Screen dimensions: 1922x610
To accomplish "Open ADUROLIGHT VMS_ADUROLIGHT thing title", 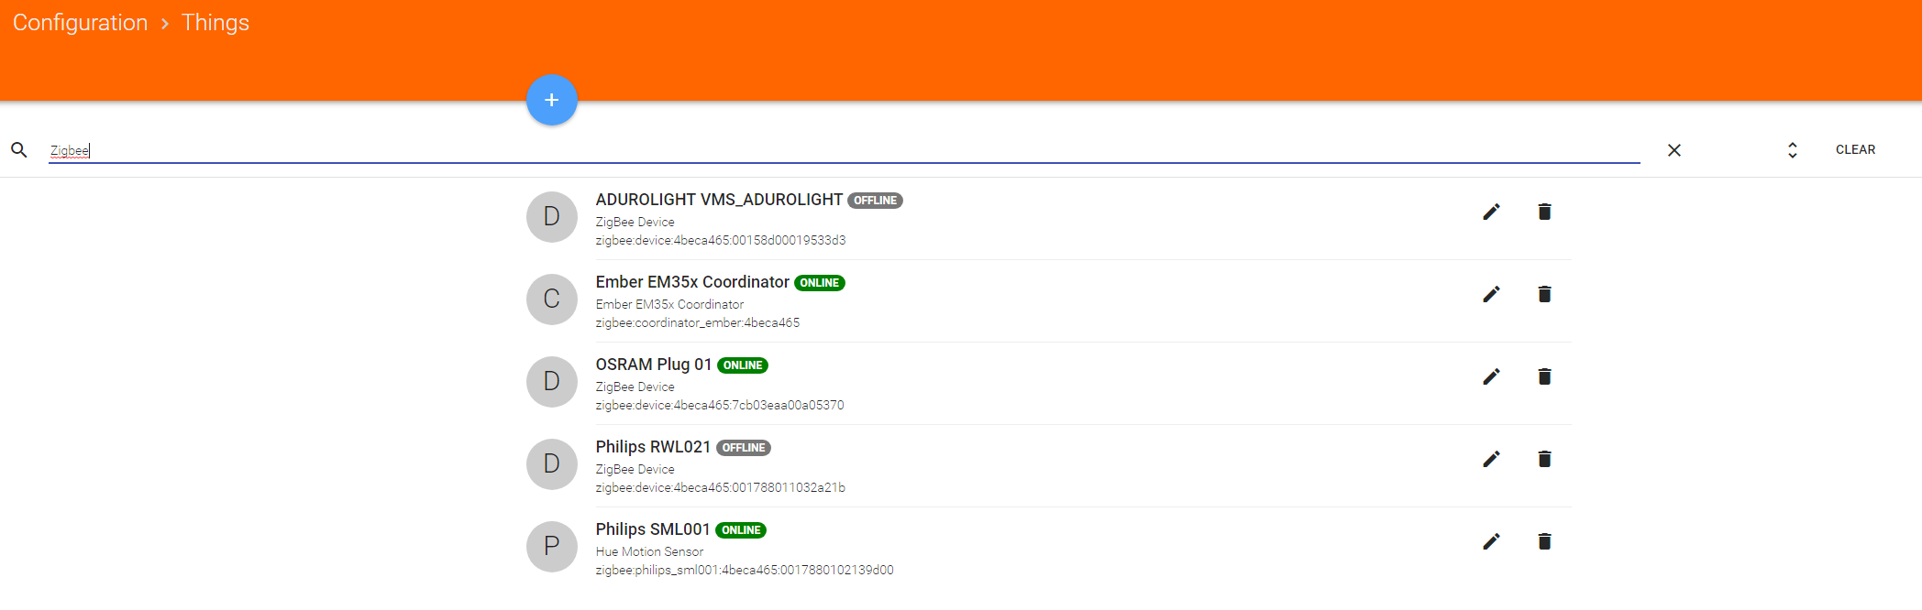I will pos(718,200).
